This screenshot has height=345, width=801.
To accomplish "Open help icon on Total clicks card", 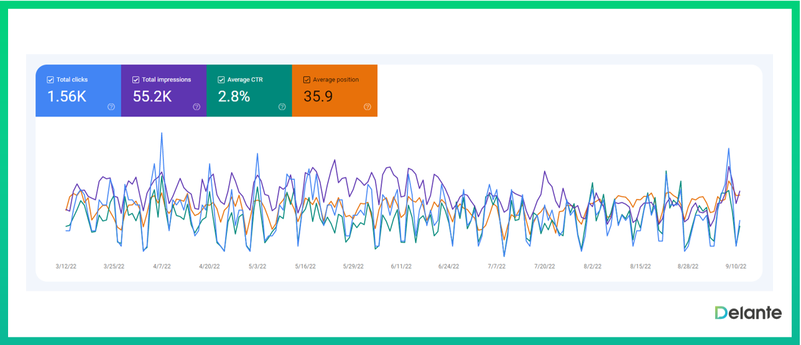I will tap(111, 107).
